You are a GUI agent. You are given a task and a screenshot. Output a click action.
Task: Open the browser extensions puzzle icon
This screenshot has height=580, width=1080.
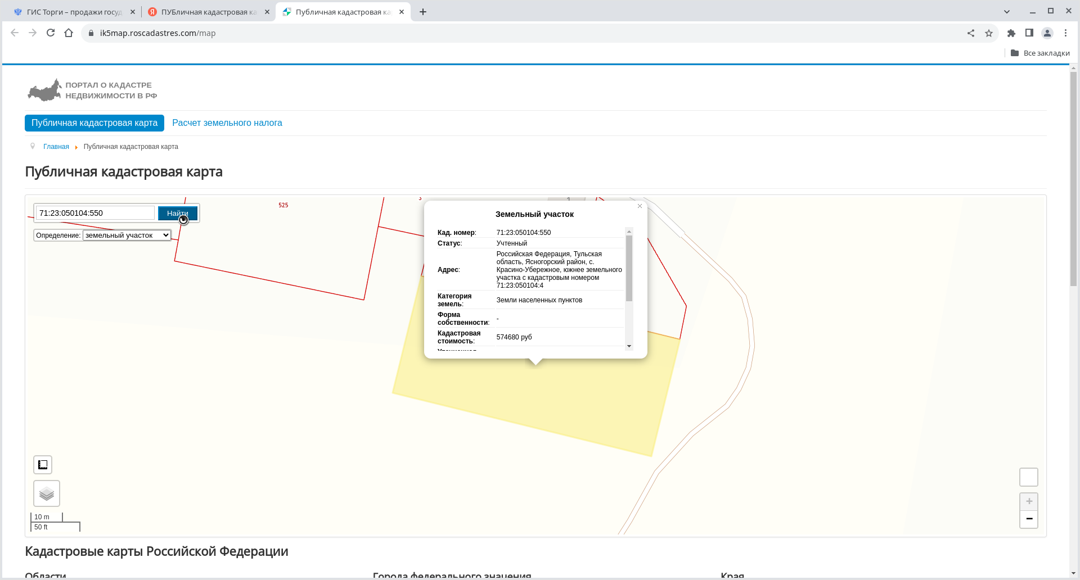click(x=1011, y=33)
